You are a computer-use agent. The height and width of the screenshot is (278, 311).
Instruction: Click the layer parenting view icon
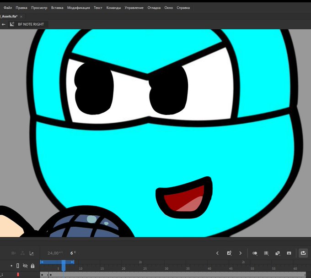pyautogui.click(x=22, y=253)
